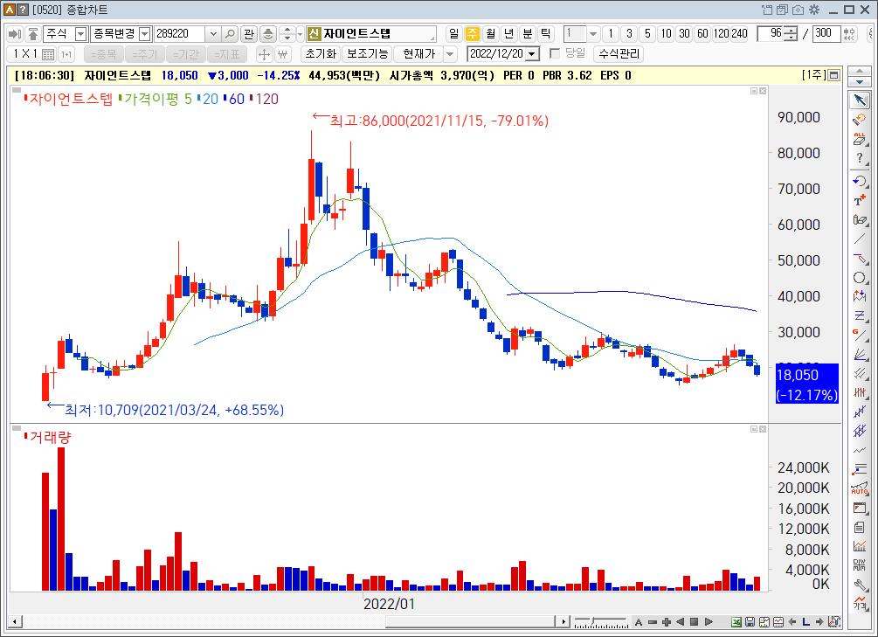Click the rewind triangle control at bottom
This screenshot has width=878, height=637.
pos(681,622)
